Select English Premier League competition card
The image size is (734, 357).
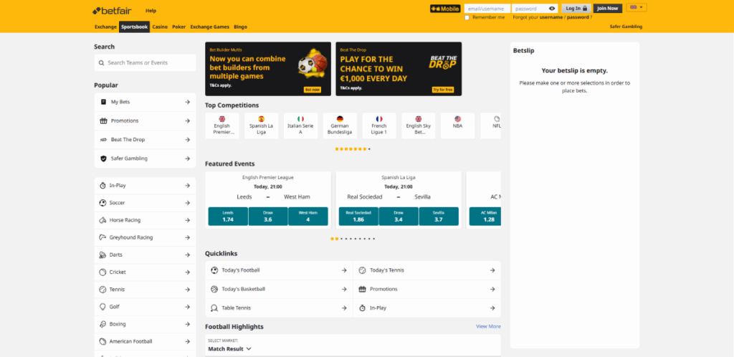222,126
